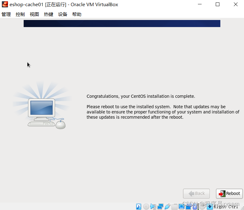Image resolution: width=244 pixels, height=210 pixels.
Task: Click the keyboard capture arrow icon
Action: click(x=210, y=207)
